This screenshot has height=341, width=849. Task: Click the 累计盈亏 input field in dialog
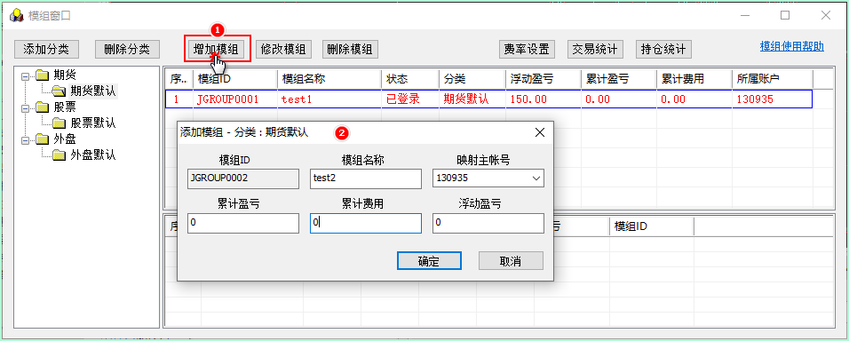(243, 223)
